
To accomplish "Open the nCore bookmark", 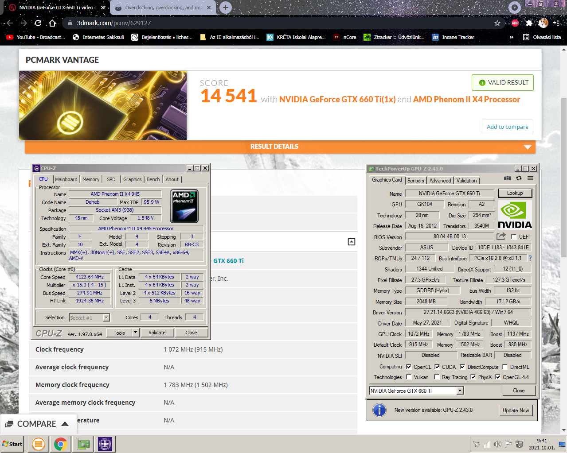I will pos(345,37).
